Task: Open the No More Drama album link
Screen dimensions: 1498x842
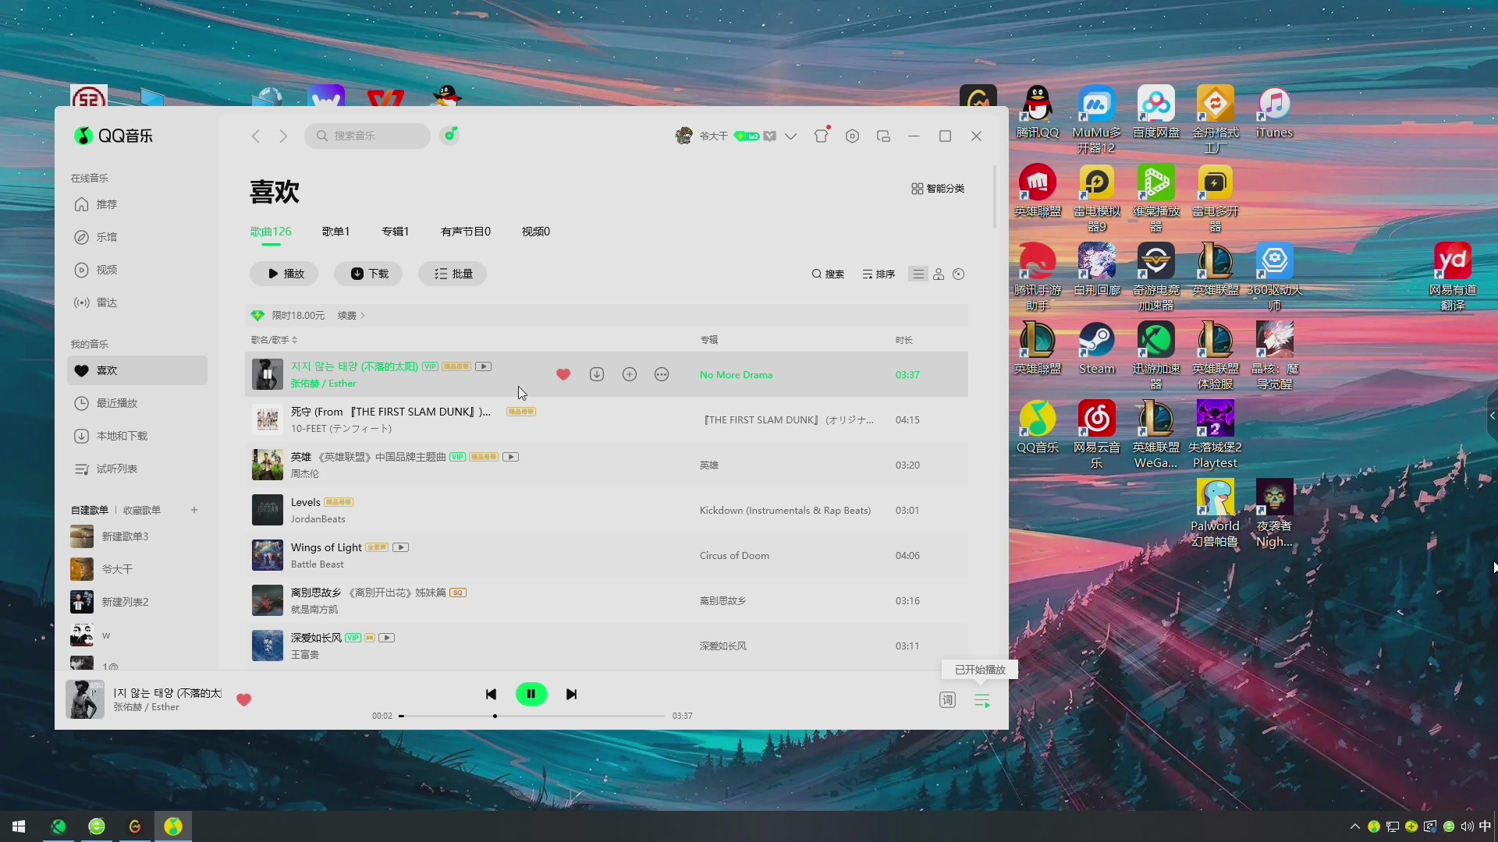Action: [x=736, y=374]
